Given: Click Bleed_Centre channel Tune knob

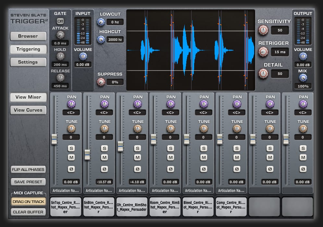Looking at the screenshot, I should [204, 129].
